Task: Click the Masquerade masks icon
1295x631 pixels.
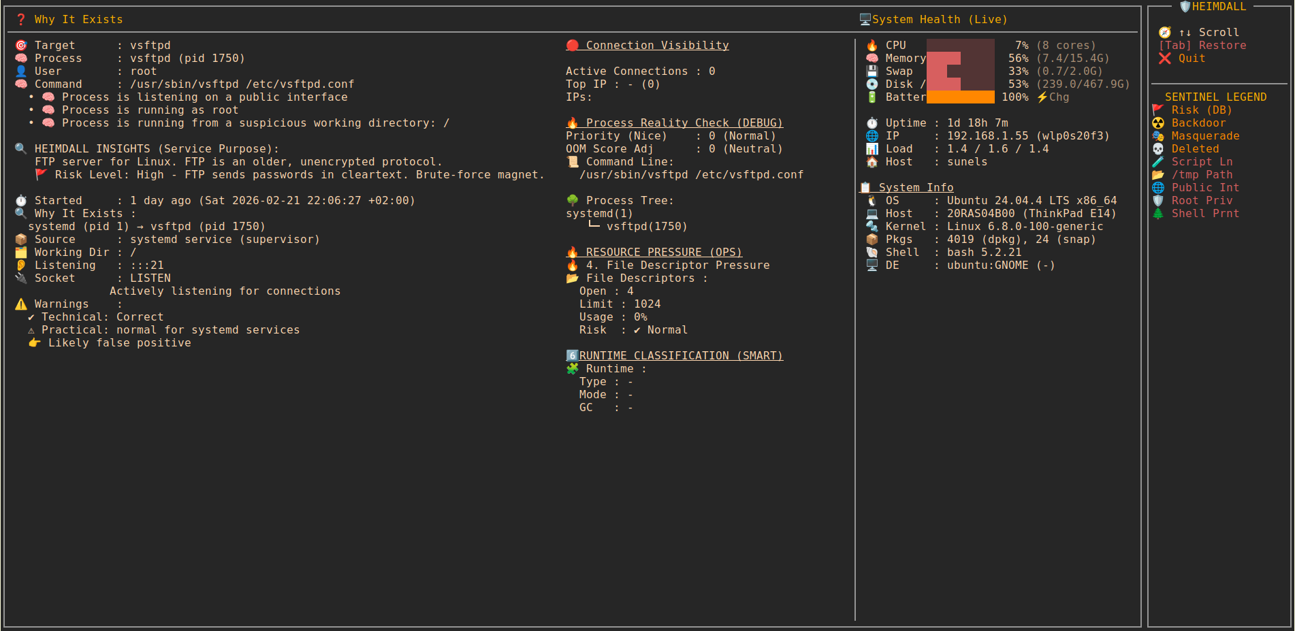Action: coord(1158,136)
